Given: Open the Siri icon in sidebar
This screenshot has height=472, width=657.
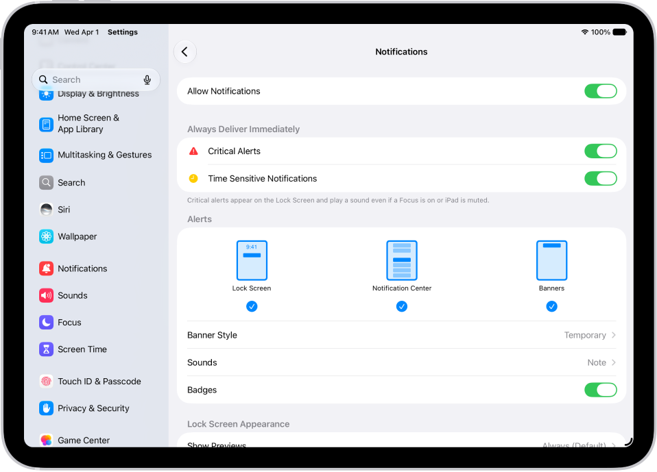Looking at the screenshot, I should coord(46,210).
